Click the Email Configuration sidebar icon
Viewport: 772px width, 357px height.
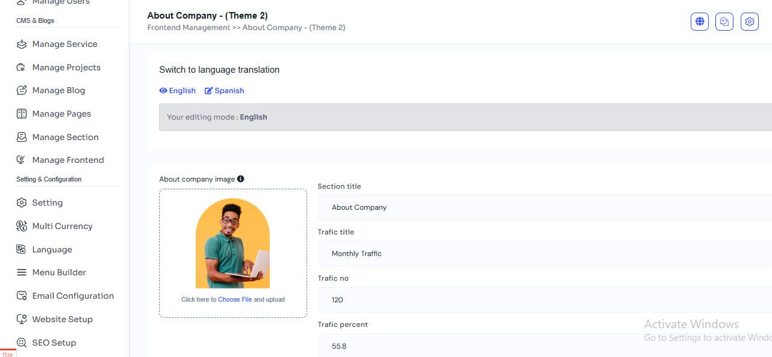(22, 296)
